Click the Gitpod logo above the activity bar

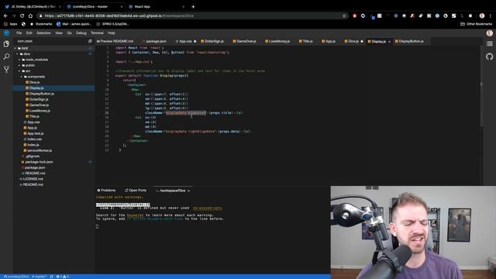(x=6, y=33)
